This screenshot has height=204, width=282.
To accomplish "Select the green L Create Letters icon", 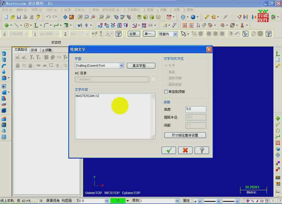I will click(x=36, y=25).
